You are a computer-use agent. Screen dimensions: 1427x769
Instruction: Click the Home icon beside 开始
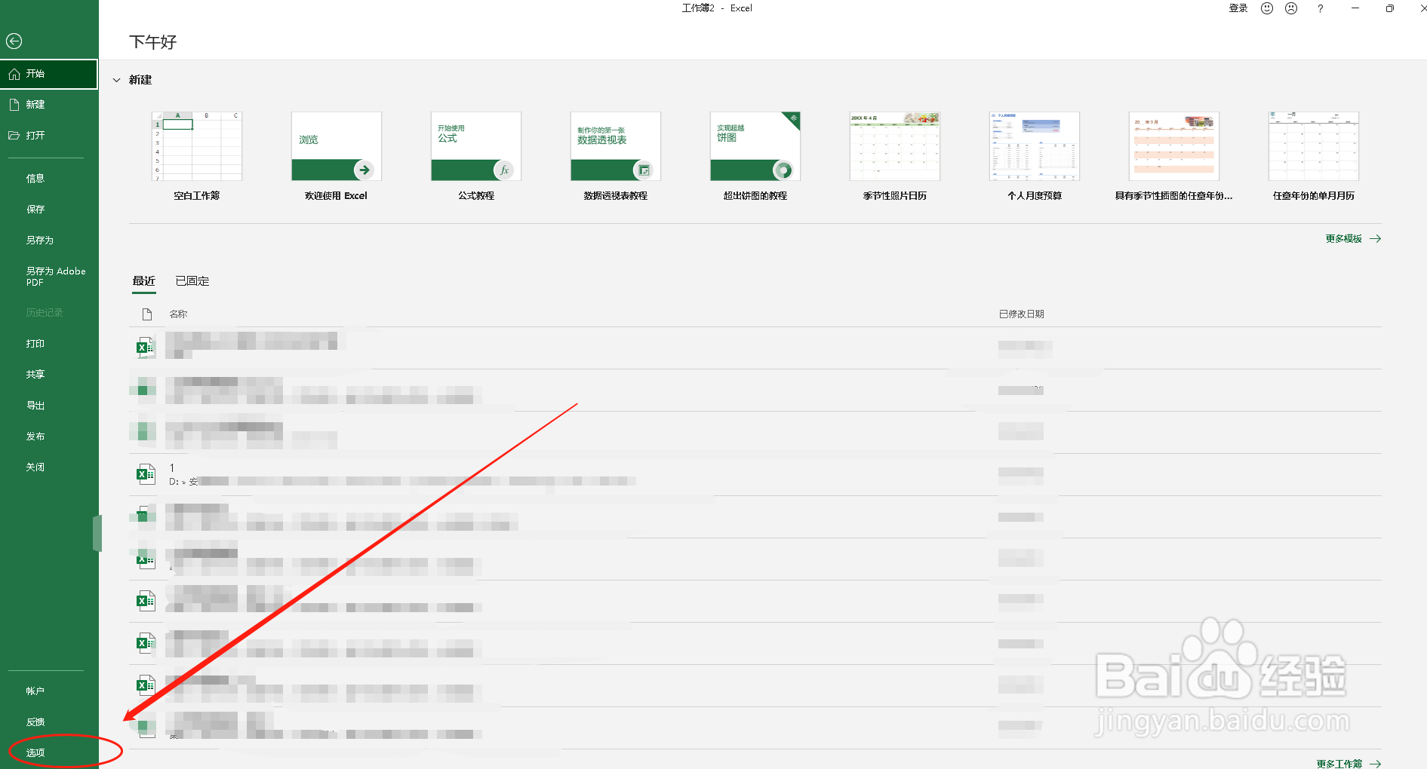(x=14, y=74)
